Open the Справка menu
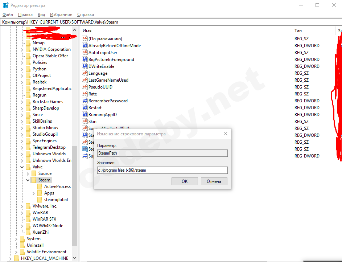This screenshot has height=262, width=342. click(86, 15)
